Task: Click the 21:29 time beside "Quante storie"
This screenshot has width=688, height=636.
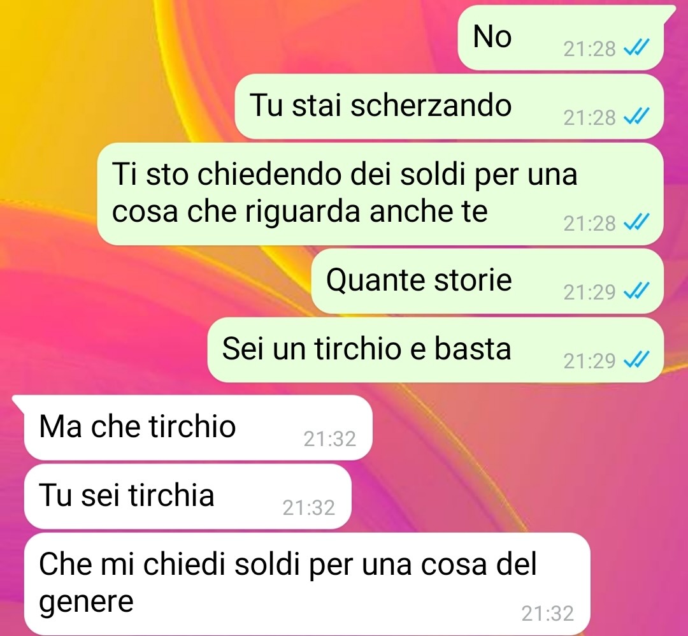Action: [x=590, y=293]
